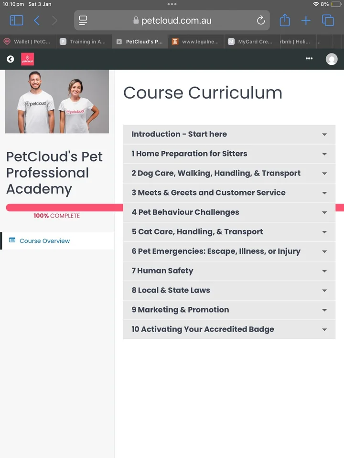This screenshot has height=458, width=344.
Task: Click the pink course progress bar
Action: tap(64, 208)
